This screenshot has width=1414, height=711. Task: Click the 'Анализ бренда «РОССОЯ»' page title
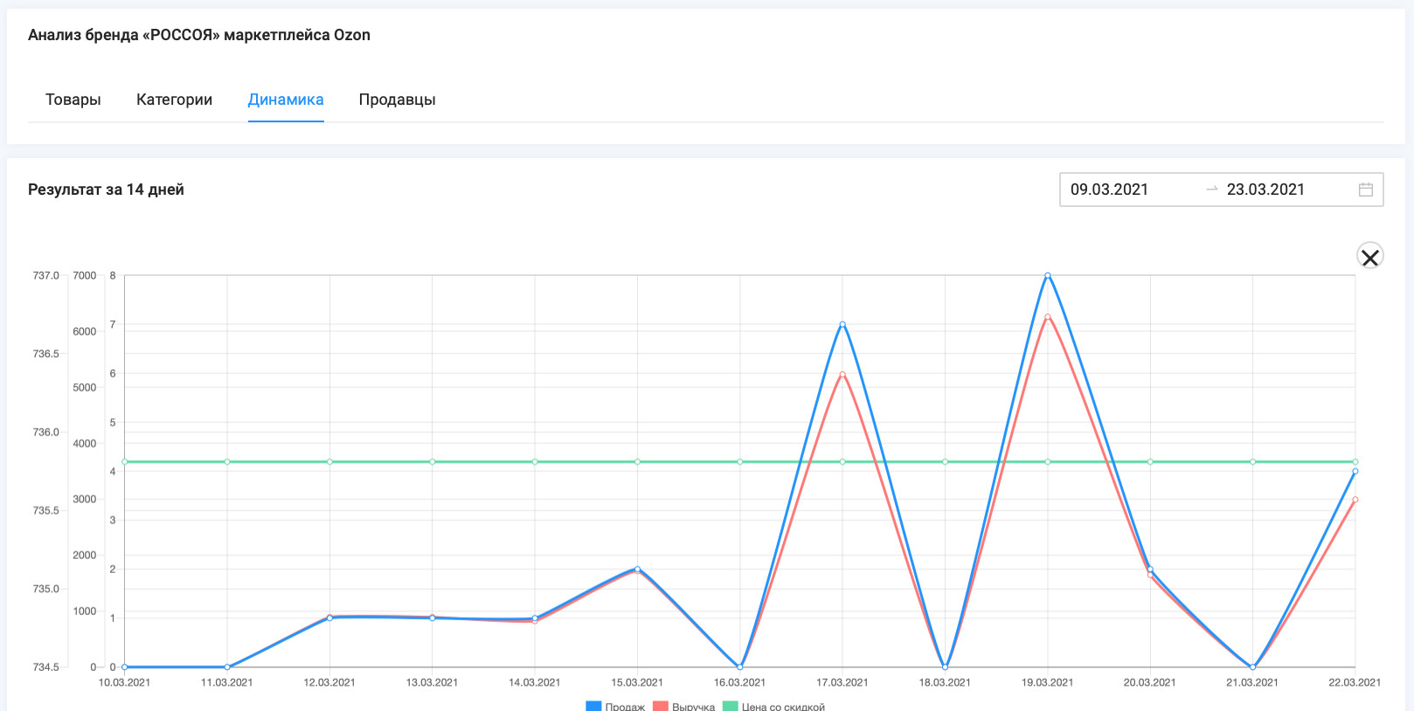tap(199, 35)
